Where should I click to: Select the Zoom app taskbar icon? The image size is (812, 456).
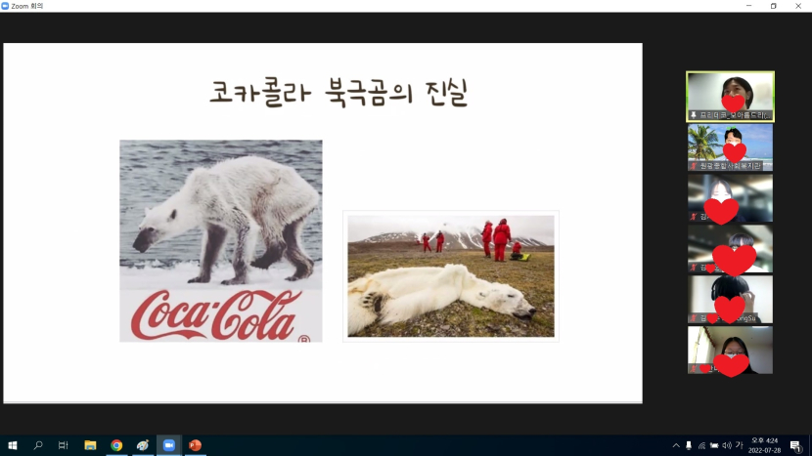(169, 445)
